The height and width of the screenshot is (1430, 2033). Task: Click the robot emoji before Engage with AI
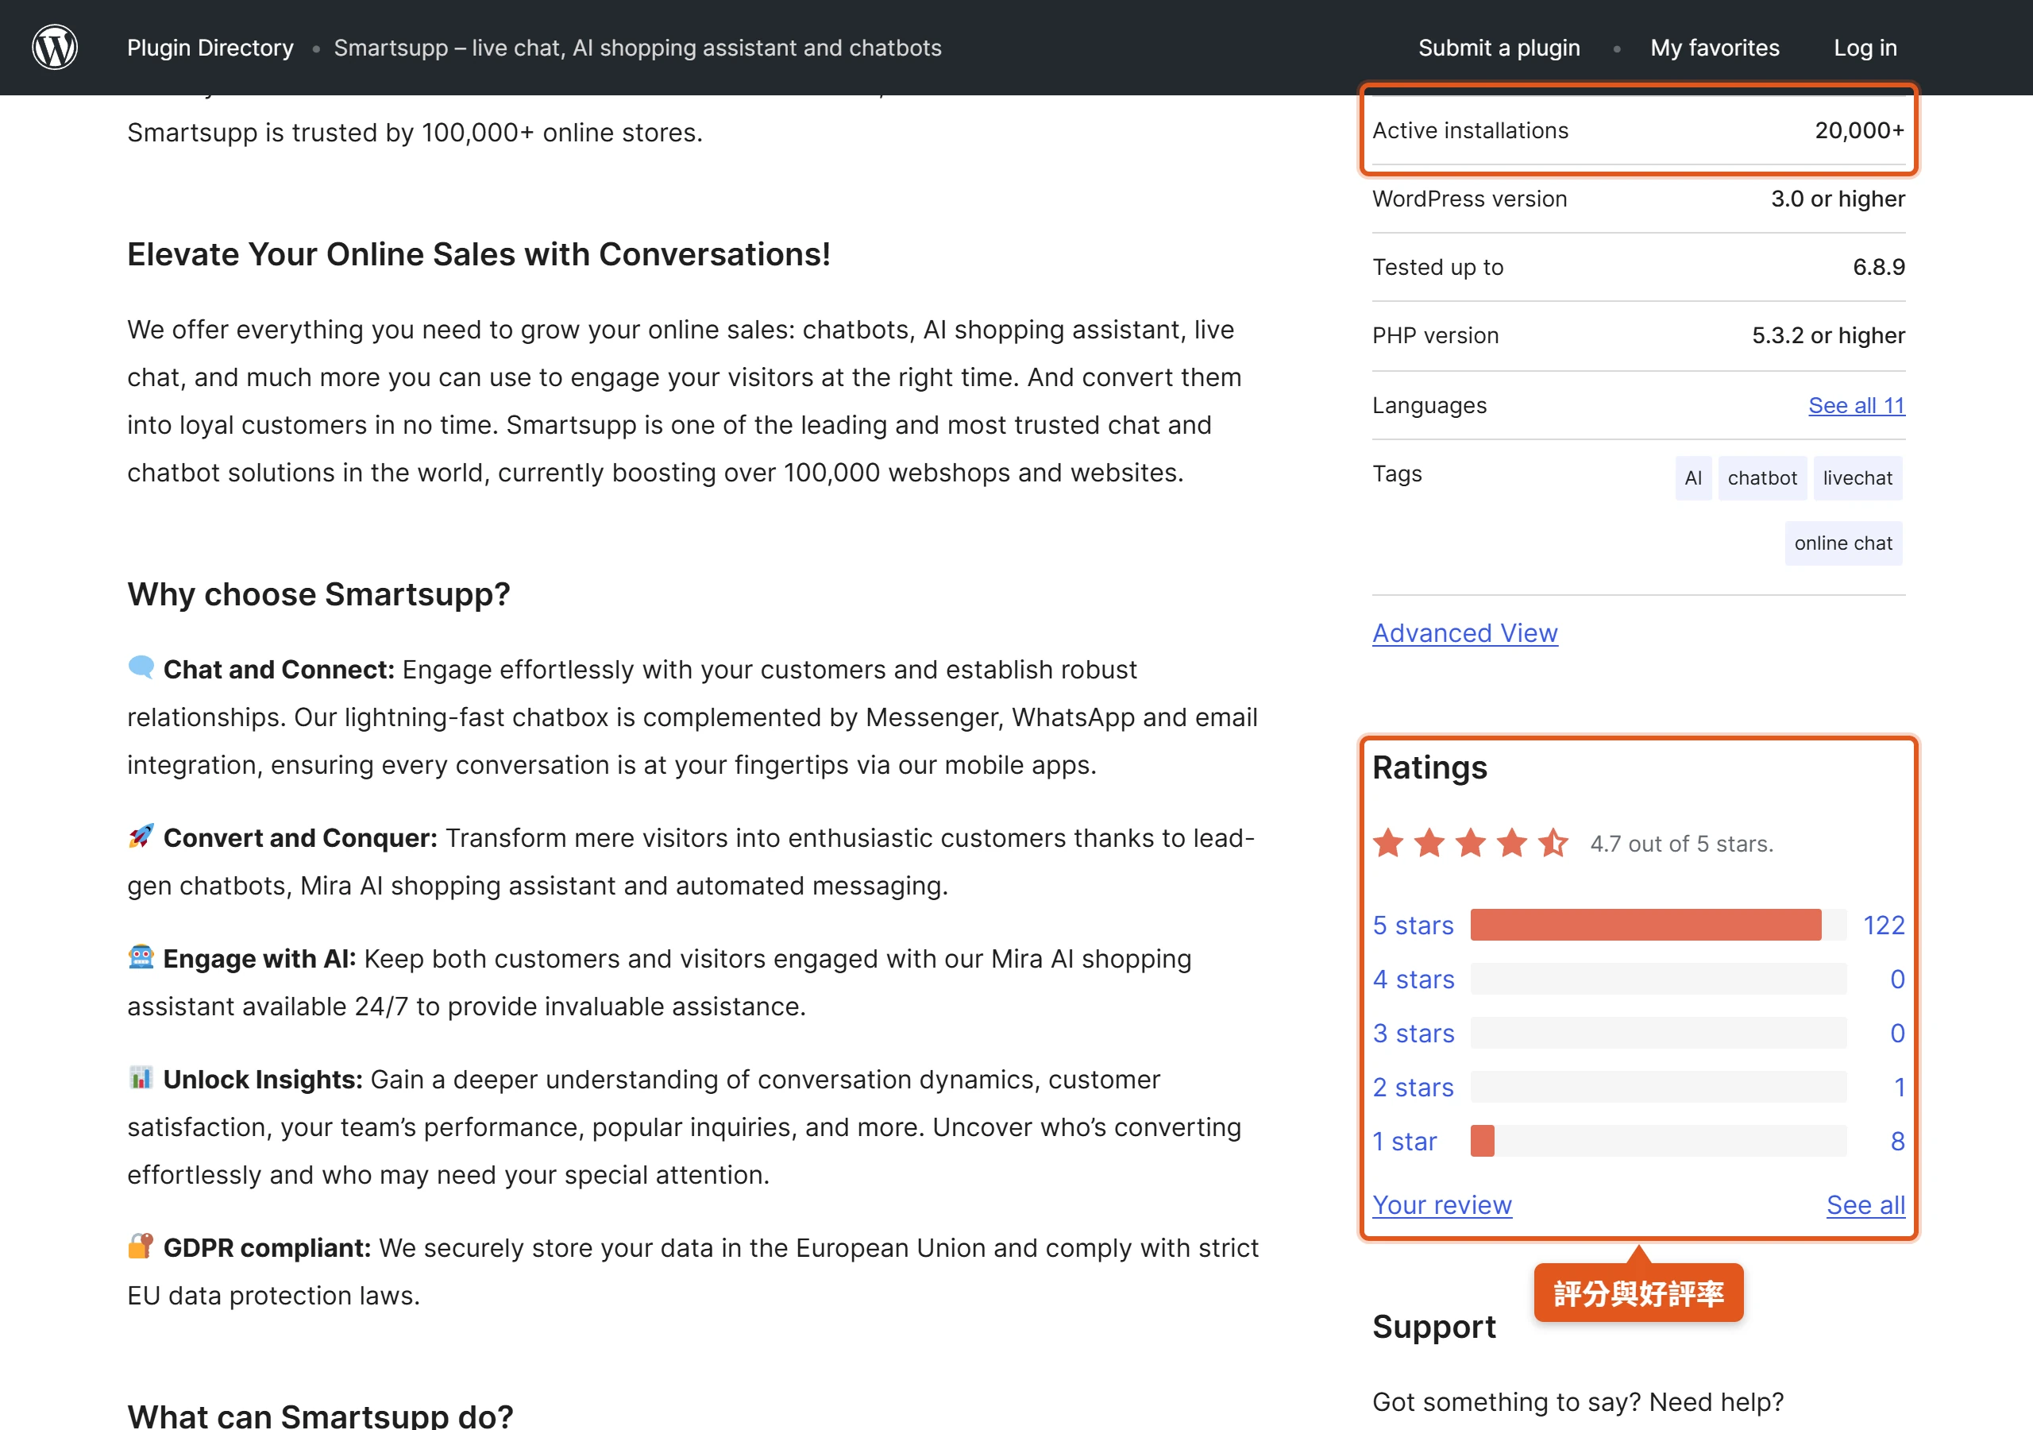(141, 957)
